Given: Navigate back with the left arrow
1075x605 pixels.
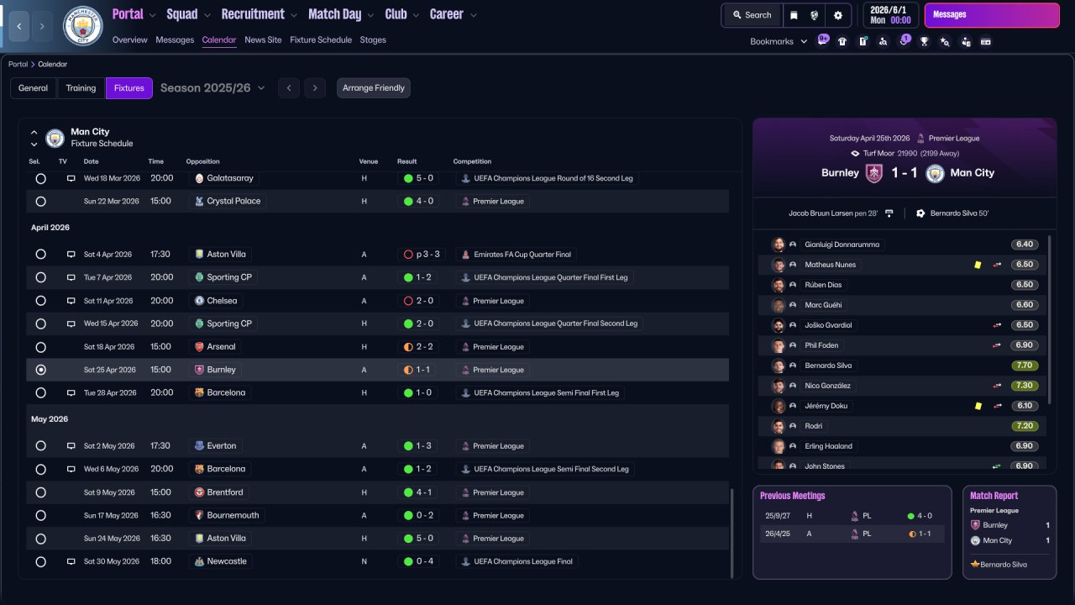Looking at the screenshot, I should pos(18,26).
